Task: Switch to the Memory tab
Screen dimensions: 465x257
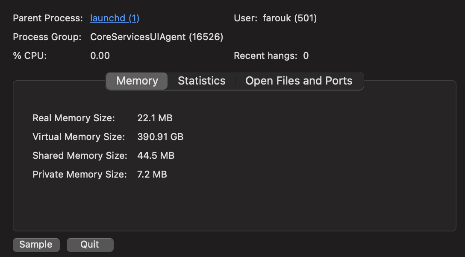Action: (x=137, y=81)
